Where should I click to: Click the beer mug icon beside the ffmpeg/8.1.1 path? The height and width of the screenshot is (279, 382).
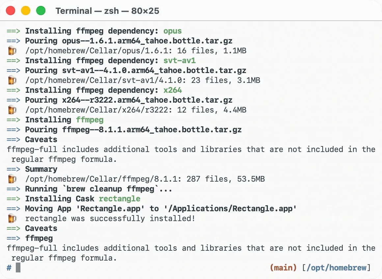click(12, 179)
